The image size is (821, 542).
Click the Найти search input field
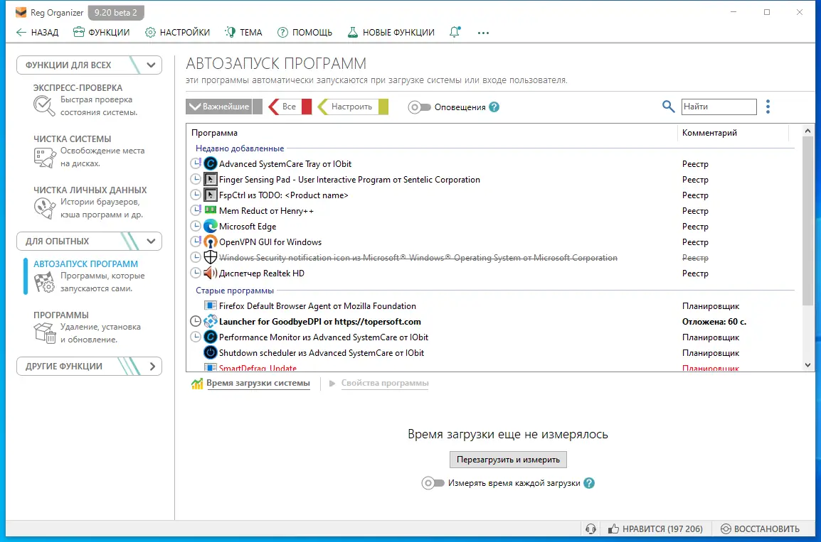719,107
